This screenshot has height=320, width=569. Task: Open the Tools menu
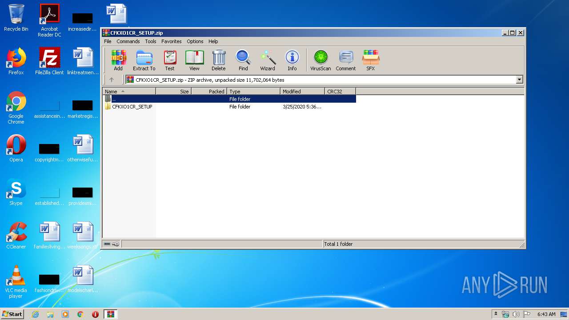(151, 41)
